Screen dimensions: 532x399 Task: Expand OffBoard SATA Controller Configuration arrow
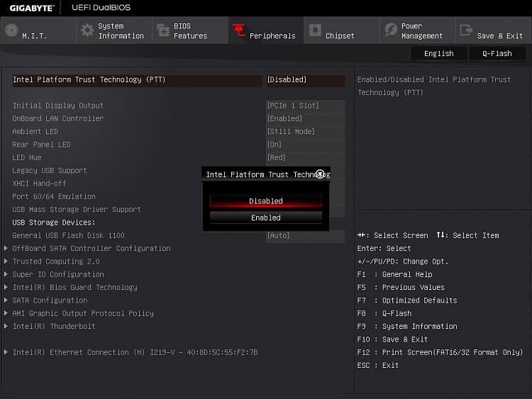point(6,248)
